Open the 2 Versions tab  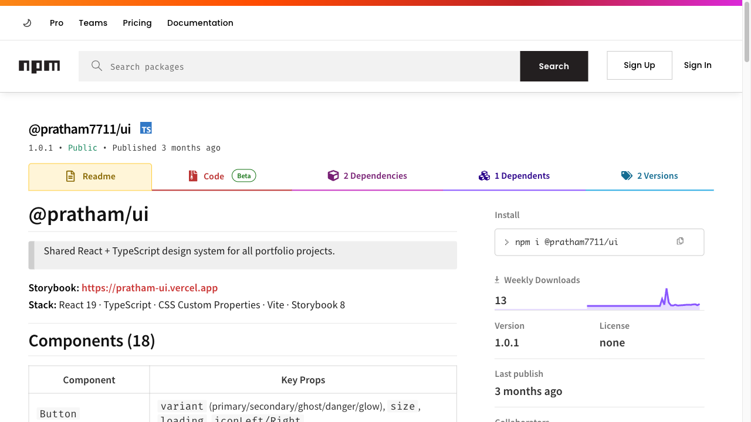click(649, 176)
